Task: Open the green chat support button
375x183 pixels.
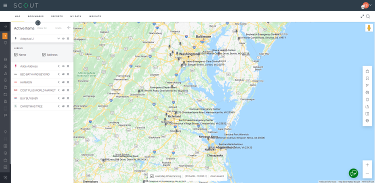Action: click(353, 173)
